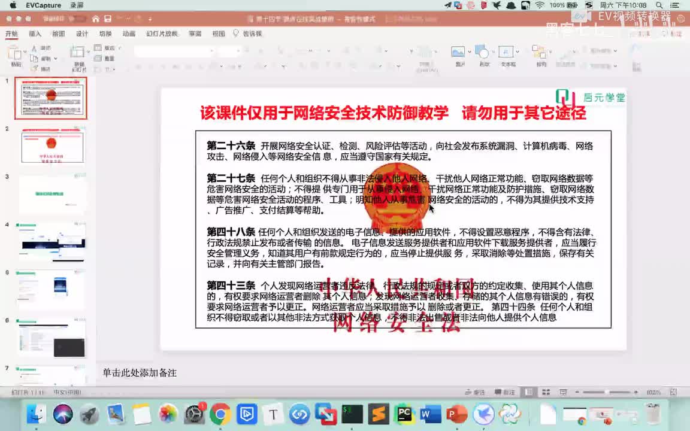The image size is (690, 431).
Task: Click the Shapes (形状) icon
Action: click(482, 52)
